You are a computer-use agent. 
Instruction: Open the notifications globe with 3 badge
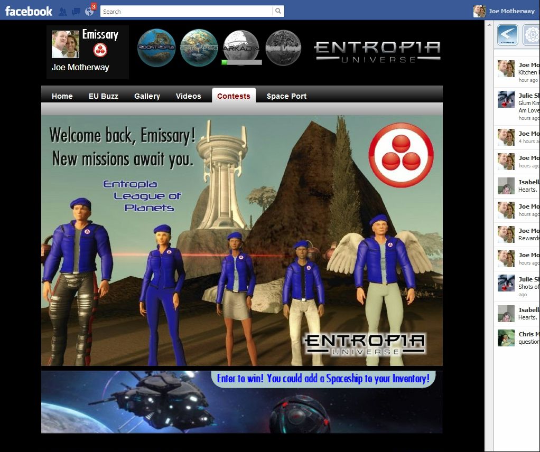pyautogui.click(x=89, y=12)
